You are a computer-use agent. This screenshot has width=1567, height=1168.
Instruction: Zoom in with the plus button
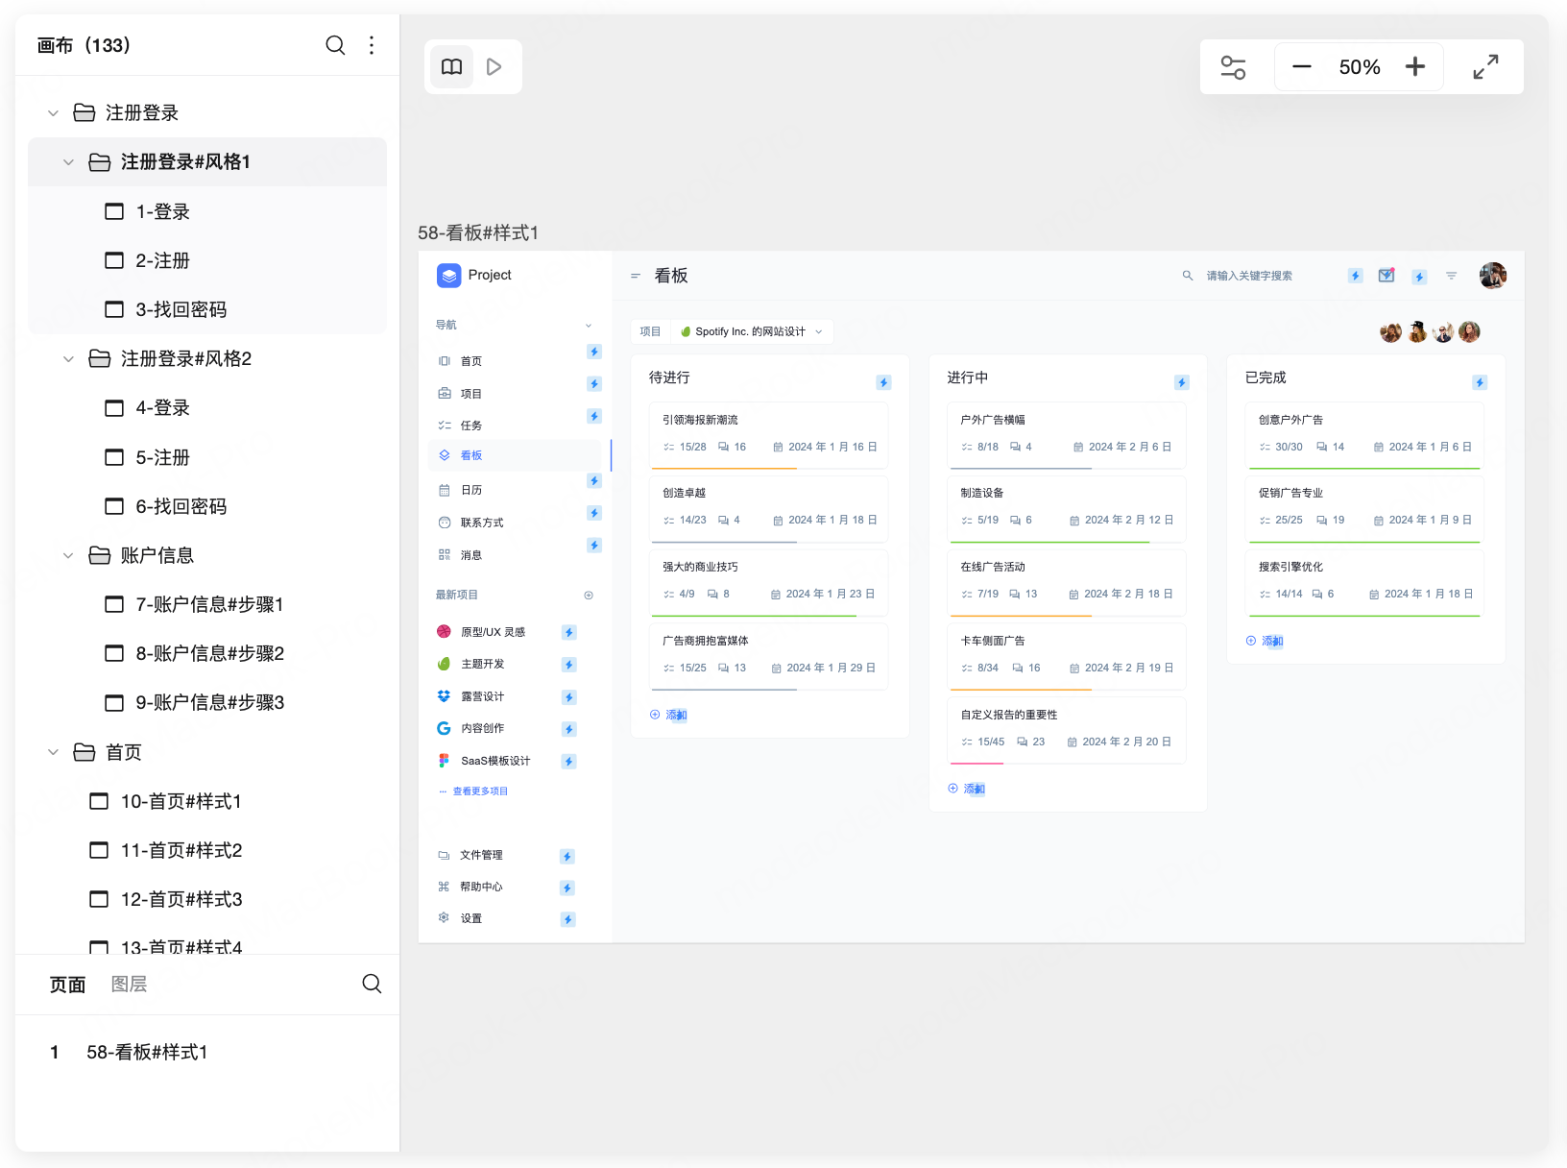tap(1415, 66)
